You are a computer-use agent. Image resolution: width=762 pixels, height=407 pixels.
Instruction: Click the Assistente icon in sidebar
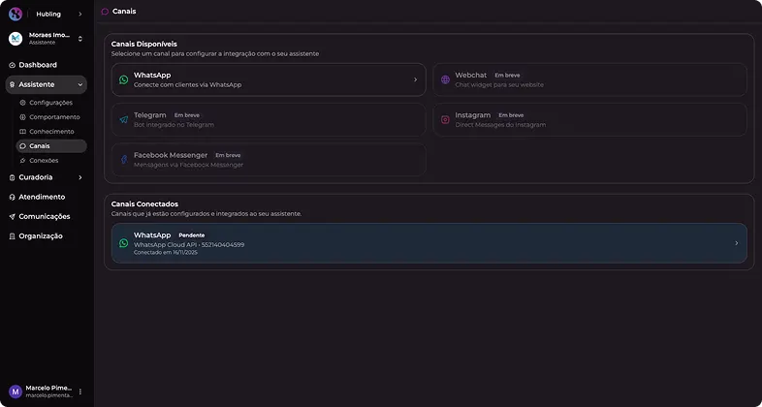pyautogui.click(x=13, y=84)
